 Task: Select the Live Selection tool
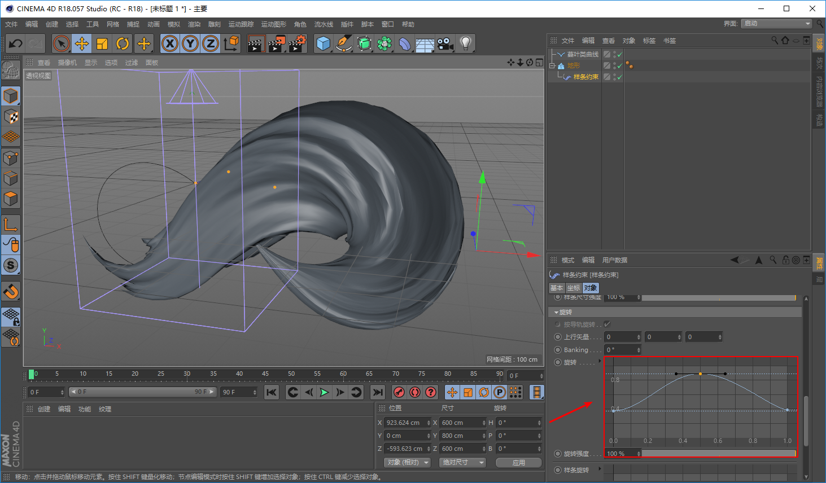click(x=62, y=43)
